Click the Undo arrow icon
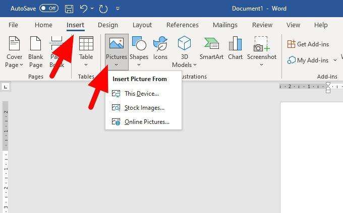The image size is (343, 213). point(83,9)
